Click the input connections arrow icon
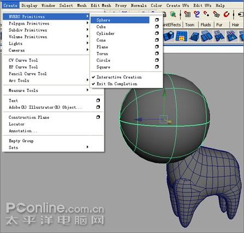The width and height of the screenshot is (244, 233). click(x=241, y=14)
